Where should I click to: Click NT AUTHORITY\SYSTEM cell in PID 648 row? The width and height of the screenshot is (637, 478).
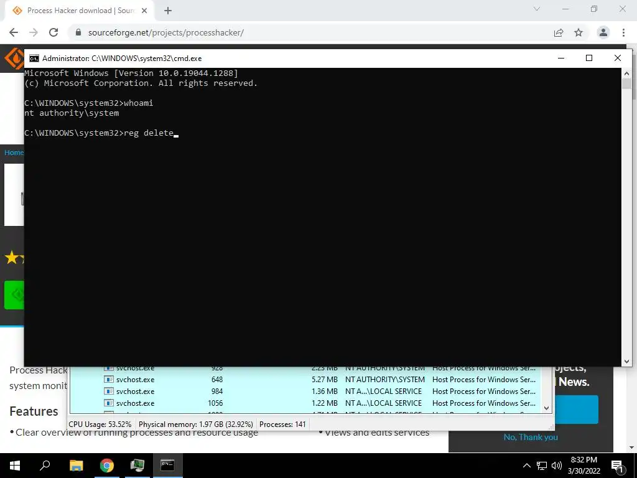(384, 379)
